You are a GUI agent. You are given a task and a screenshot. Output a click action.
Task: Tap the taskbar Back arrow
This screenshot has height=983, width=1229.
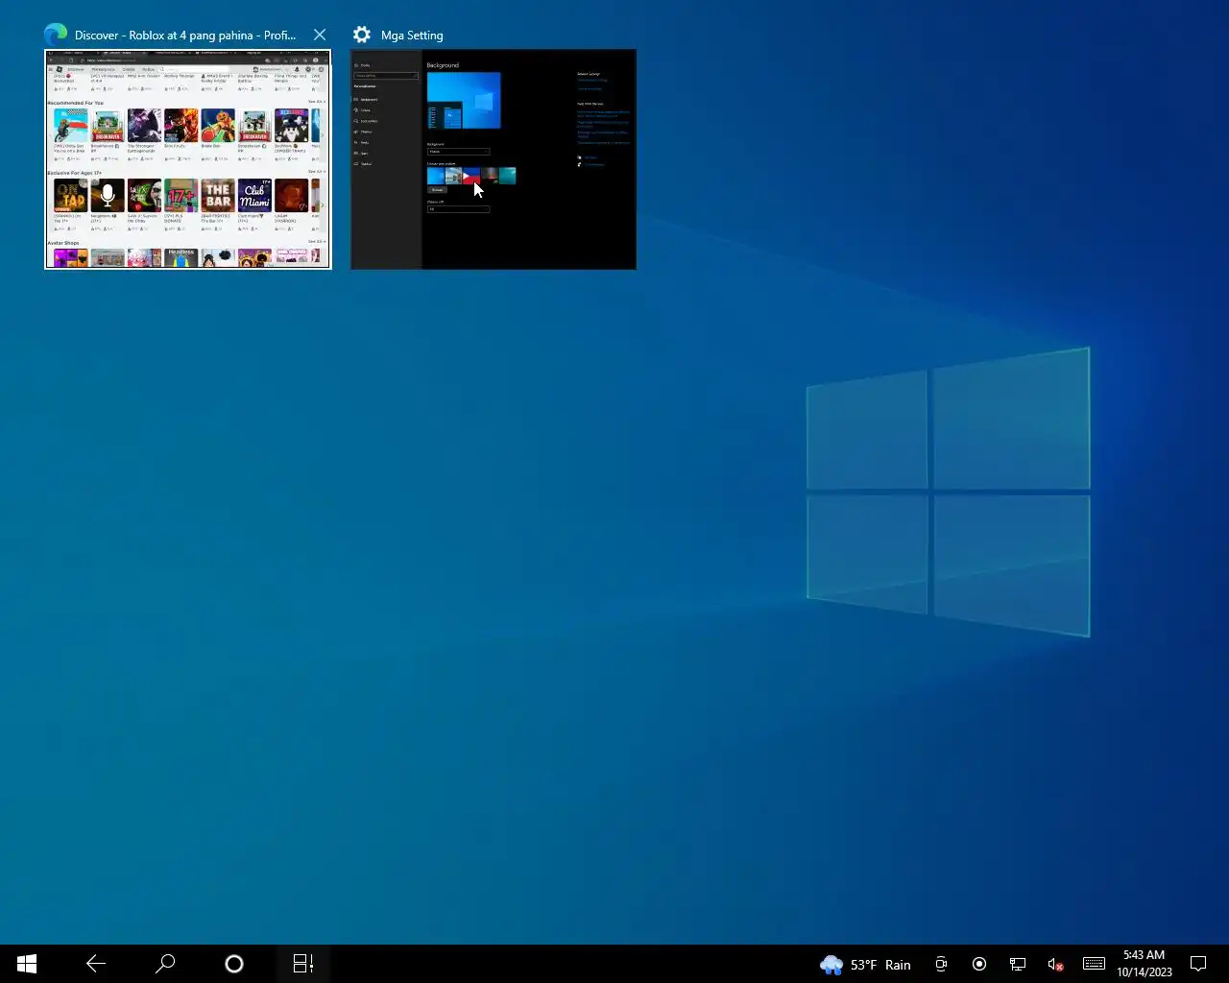click(x=96, y=964)
